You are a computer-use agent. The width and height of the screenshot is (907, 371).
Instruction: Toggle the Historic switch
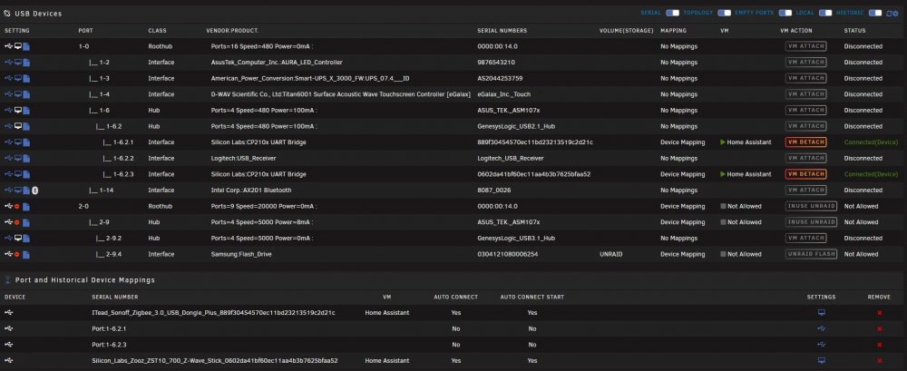[x=875, y=13]
